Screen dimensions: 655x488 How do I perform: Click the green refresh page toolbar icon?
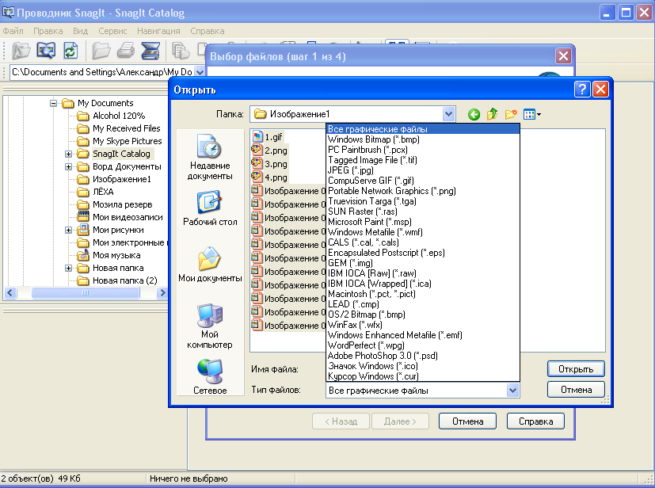pyautogui.click(x=70, y=51)
